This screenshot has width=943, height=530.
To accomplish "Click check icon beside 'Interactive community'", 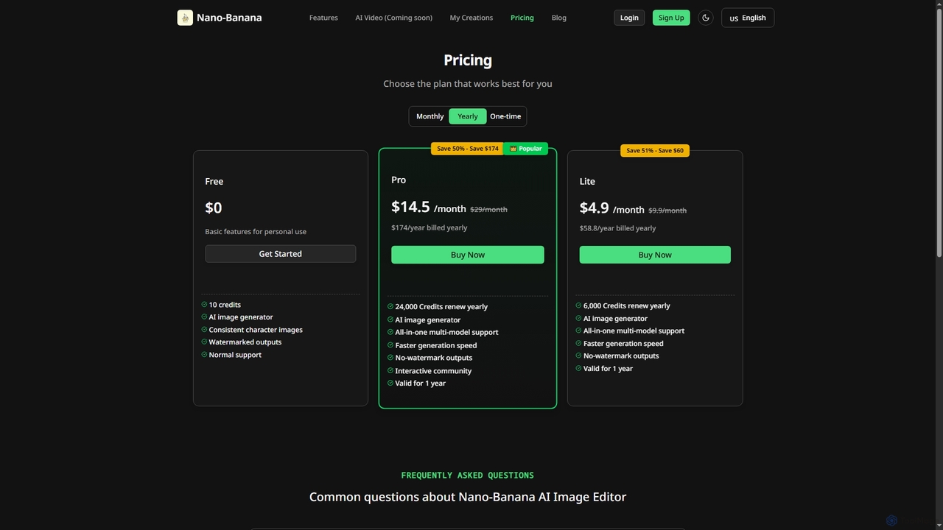I will [390, 371].
